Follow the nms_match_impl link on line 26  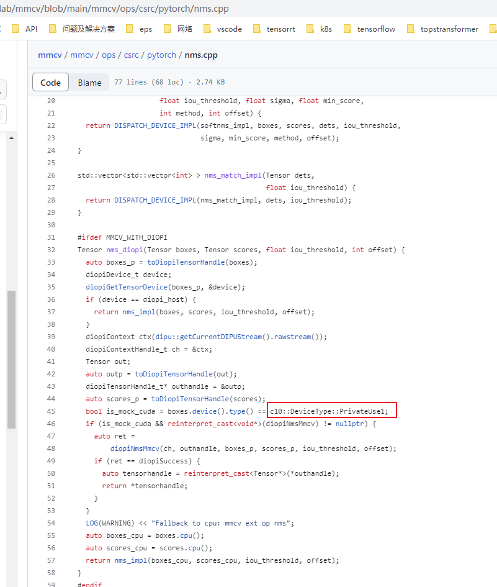click(232, 175)
